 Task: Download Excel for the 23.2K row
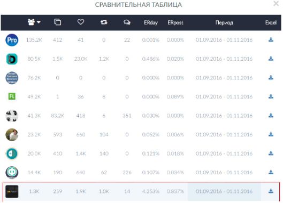tap(271, 134)
